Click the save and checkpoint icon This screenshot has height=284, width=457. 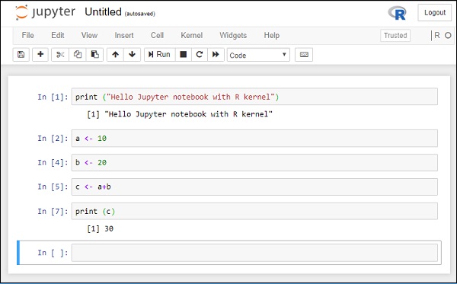(x=21, y=55)
